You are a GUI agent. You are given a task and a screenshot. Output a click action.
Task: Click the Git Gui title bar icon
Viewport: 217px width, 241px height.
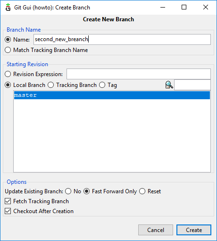click(x=8, y=8)
